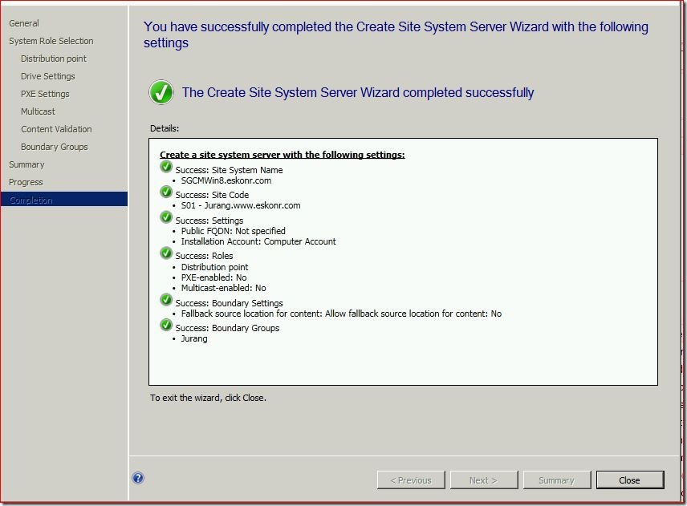This screenshot has width=687, height=506.
Task: Select the Multicast step
Action: pyautogui.click(x=38, y=111)
